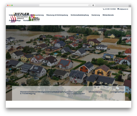Click the zts@speed.at email link
The width and height of the screenshot is (137, 116).
124,9
